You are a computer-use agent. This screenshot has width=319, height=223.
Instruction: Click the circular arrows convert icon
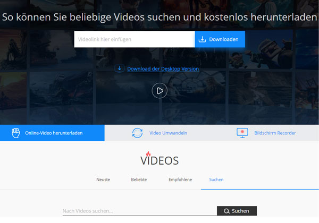(137, 133)
